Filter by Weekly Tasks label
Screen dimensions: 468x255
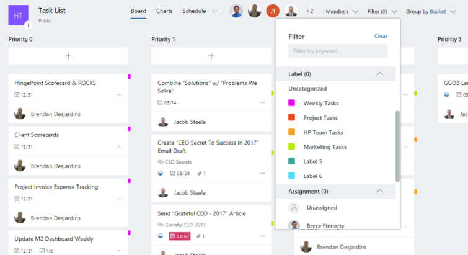click(x=320, y=103)
